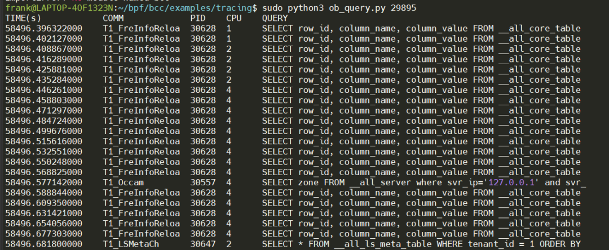This screenshot has width=609, height=250.
Task: Click the query in the 58496.677303000 row
Action: tap(421, 234)
